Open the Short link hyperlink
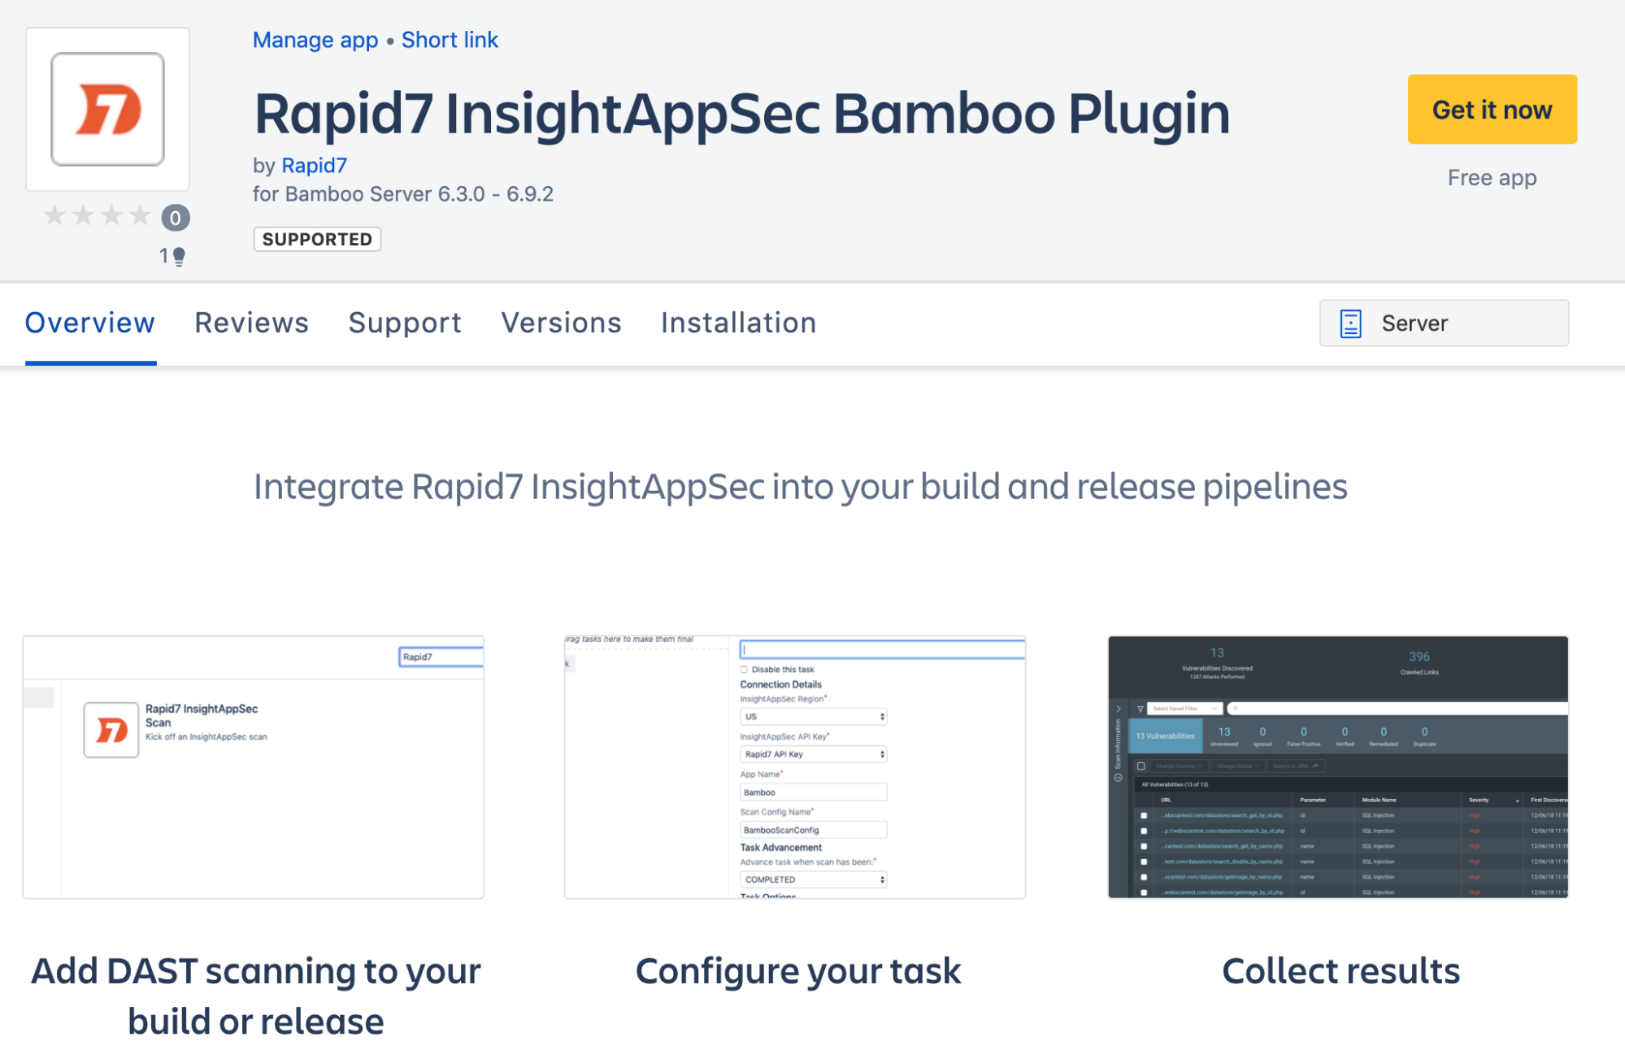 (x=450, y=40)
